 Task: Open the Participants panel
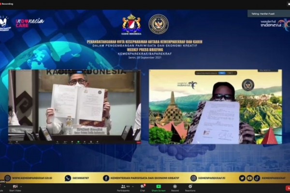(123, 187)
